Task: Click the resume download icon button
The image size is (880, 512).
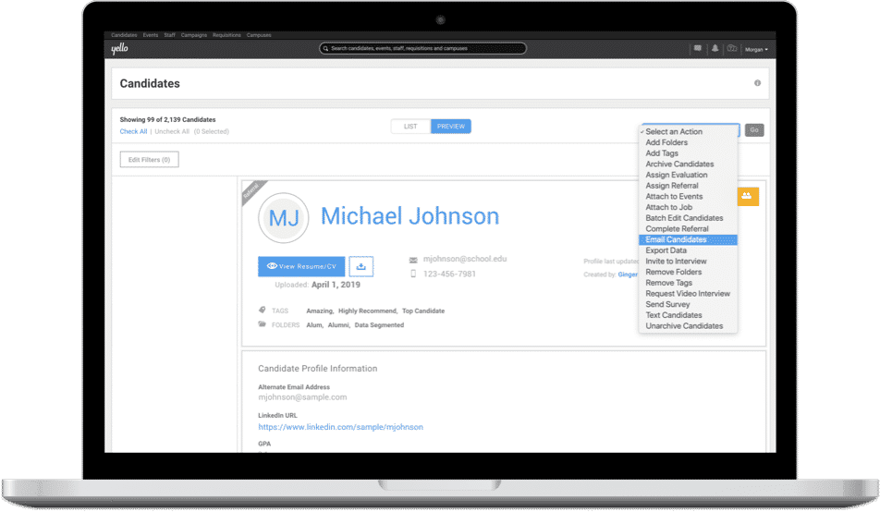Action: 361,266
